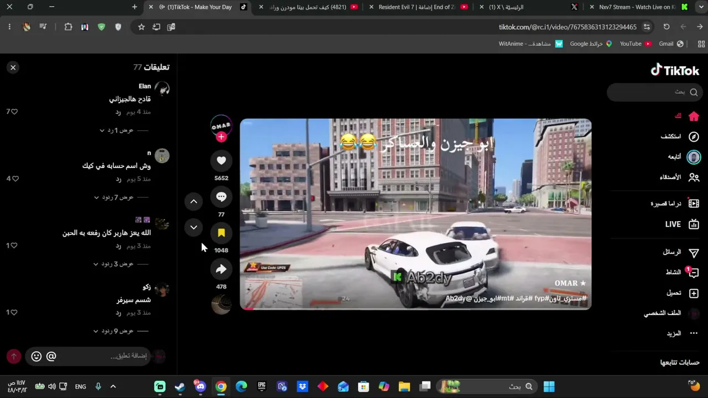Like the comment by user n
The width and height of the screenshot is (708, 398).
point(15,179)
